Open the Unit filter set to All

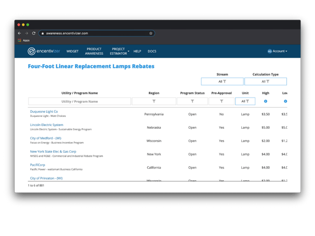click(245, 101)
